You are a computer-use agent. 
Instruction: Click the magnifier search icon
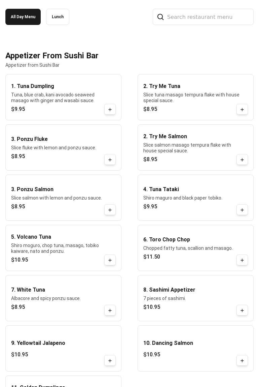pos(160,17)
